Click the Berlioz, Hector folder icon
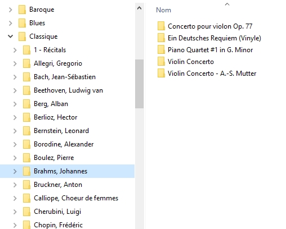286x229 pixels. [x=26, y=117]
